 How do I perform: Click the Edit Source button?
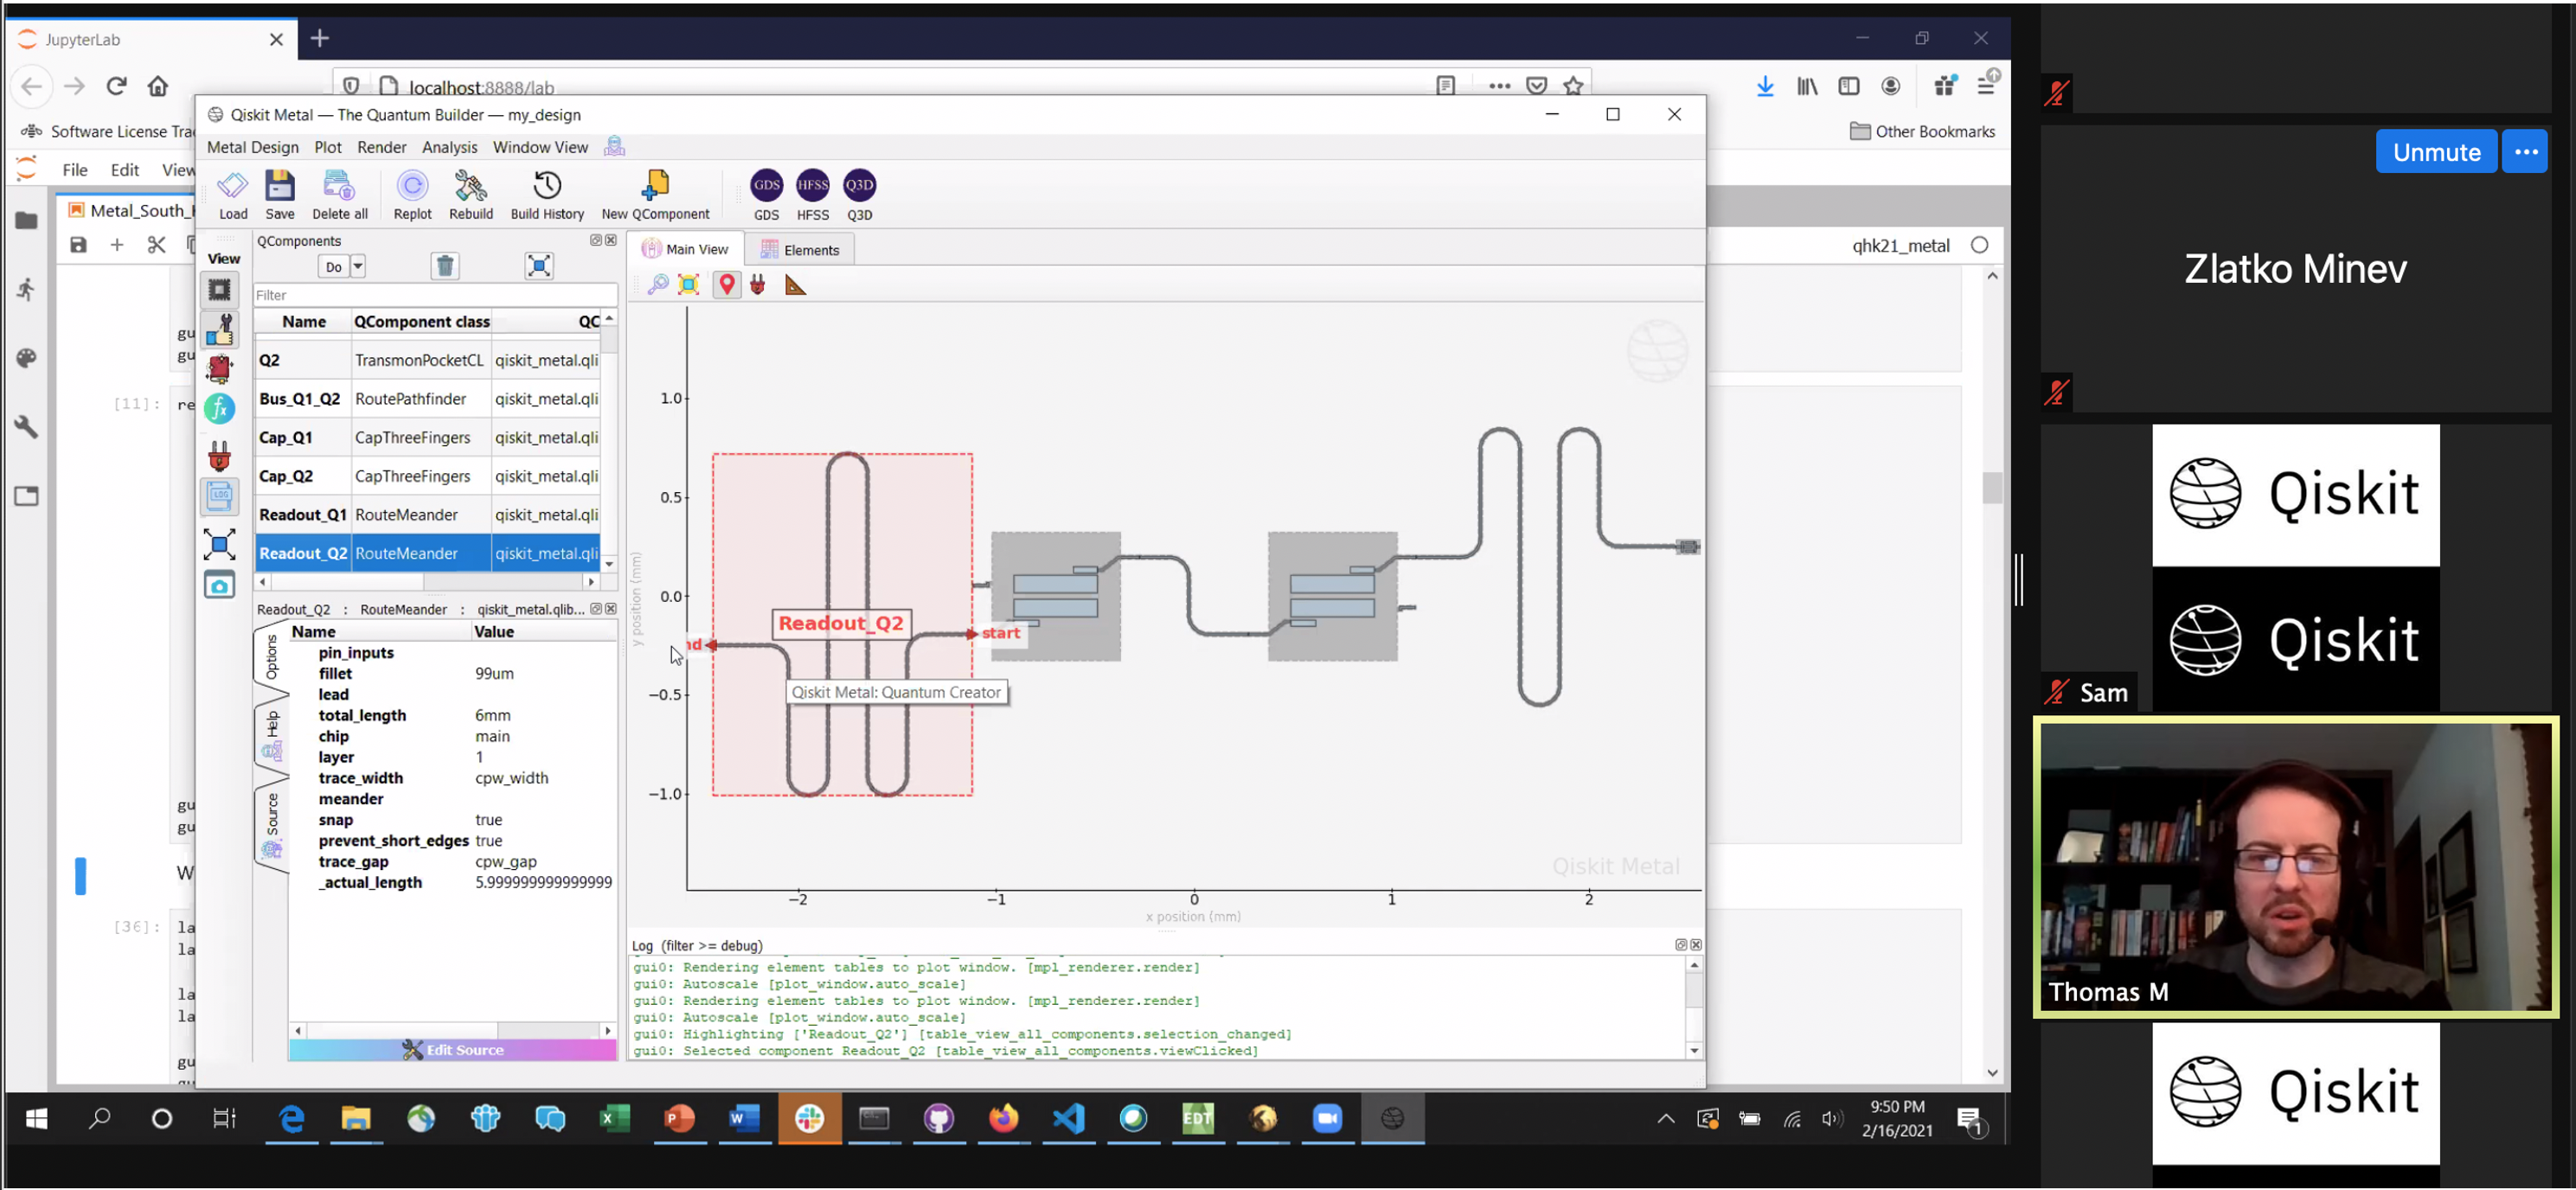[x=453, y=1050]
